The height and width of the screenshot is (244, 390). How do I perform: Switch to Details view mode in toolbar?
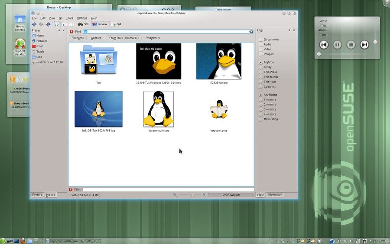[x=64, y=24]
